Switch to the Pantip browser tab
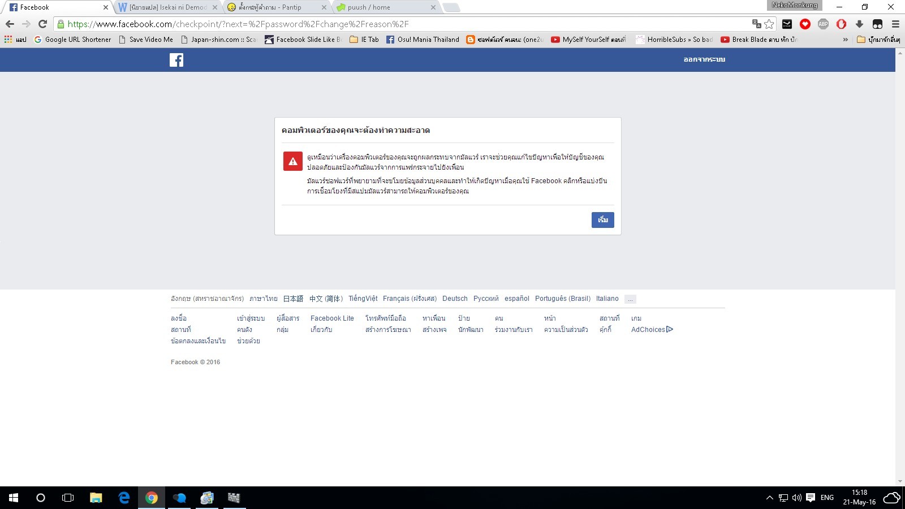The height and width of the screenshot is (509, 905). (276, 7)
